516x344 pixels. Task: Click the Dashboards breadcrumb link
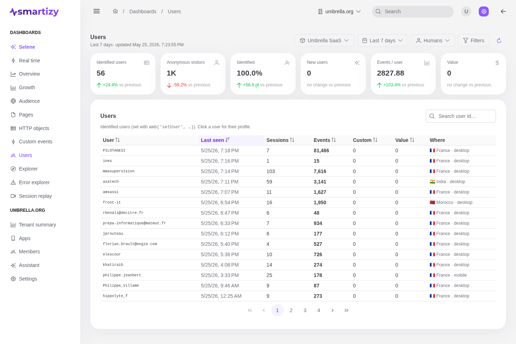coord(143,11)
